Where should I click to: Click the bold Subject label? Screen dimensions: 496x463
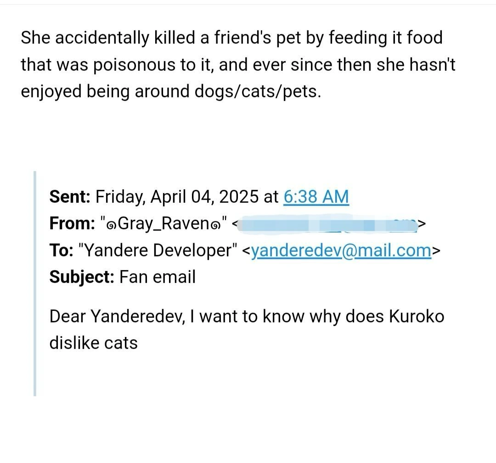(82, 277)
